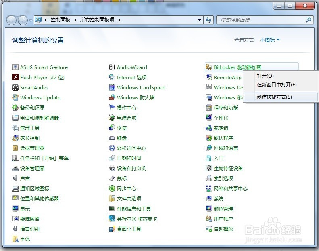Screen dimensions: 319x251
Task: Click the search magnifier icon
Action: [309, 20]
